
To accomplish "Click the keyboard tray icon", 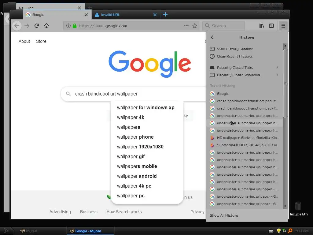I will (271, 231).
